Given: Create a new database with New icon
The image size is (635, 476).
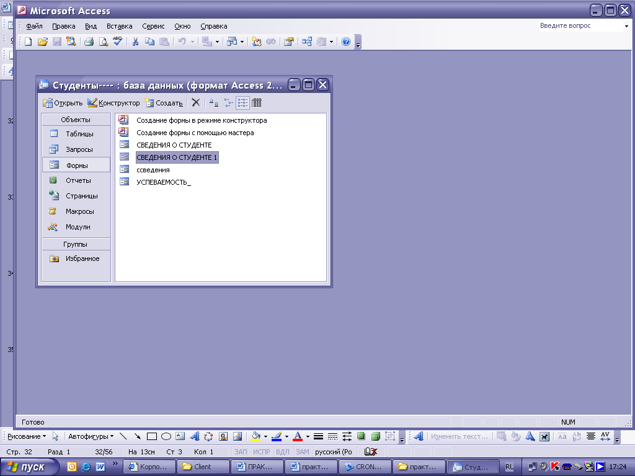Looking at the screenshot, I should (28, 42).
